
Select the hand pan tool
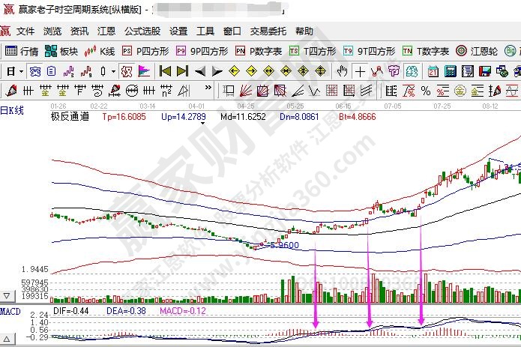tap(343, 71)
